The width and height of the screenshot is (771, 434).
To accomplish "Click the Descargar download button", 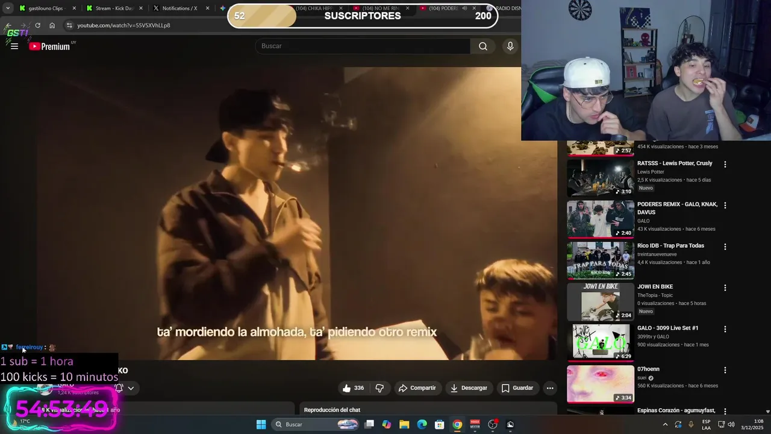I will coord(469,388).
